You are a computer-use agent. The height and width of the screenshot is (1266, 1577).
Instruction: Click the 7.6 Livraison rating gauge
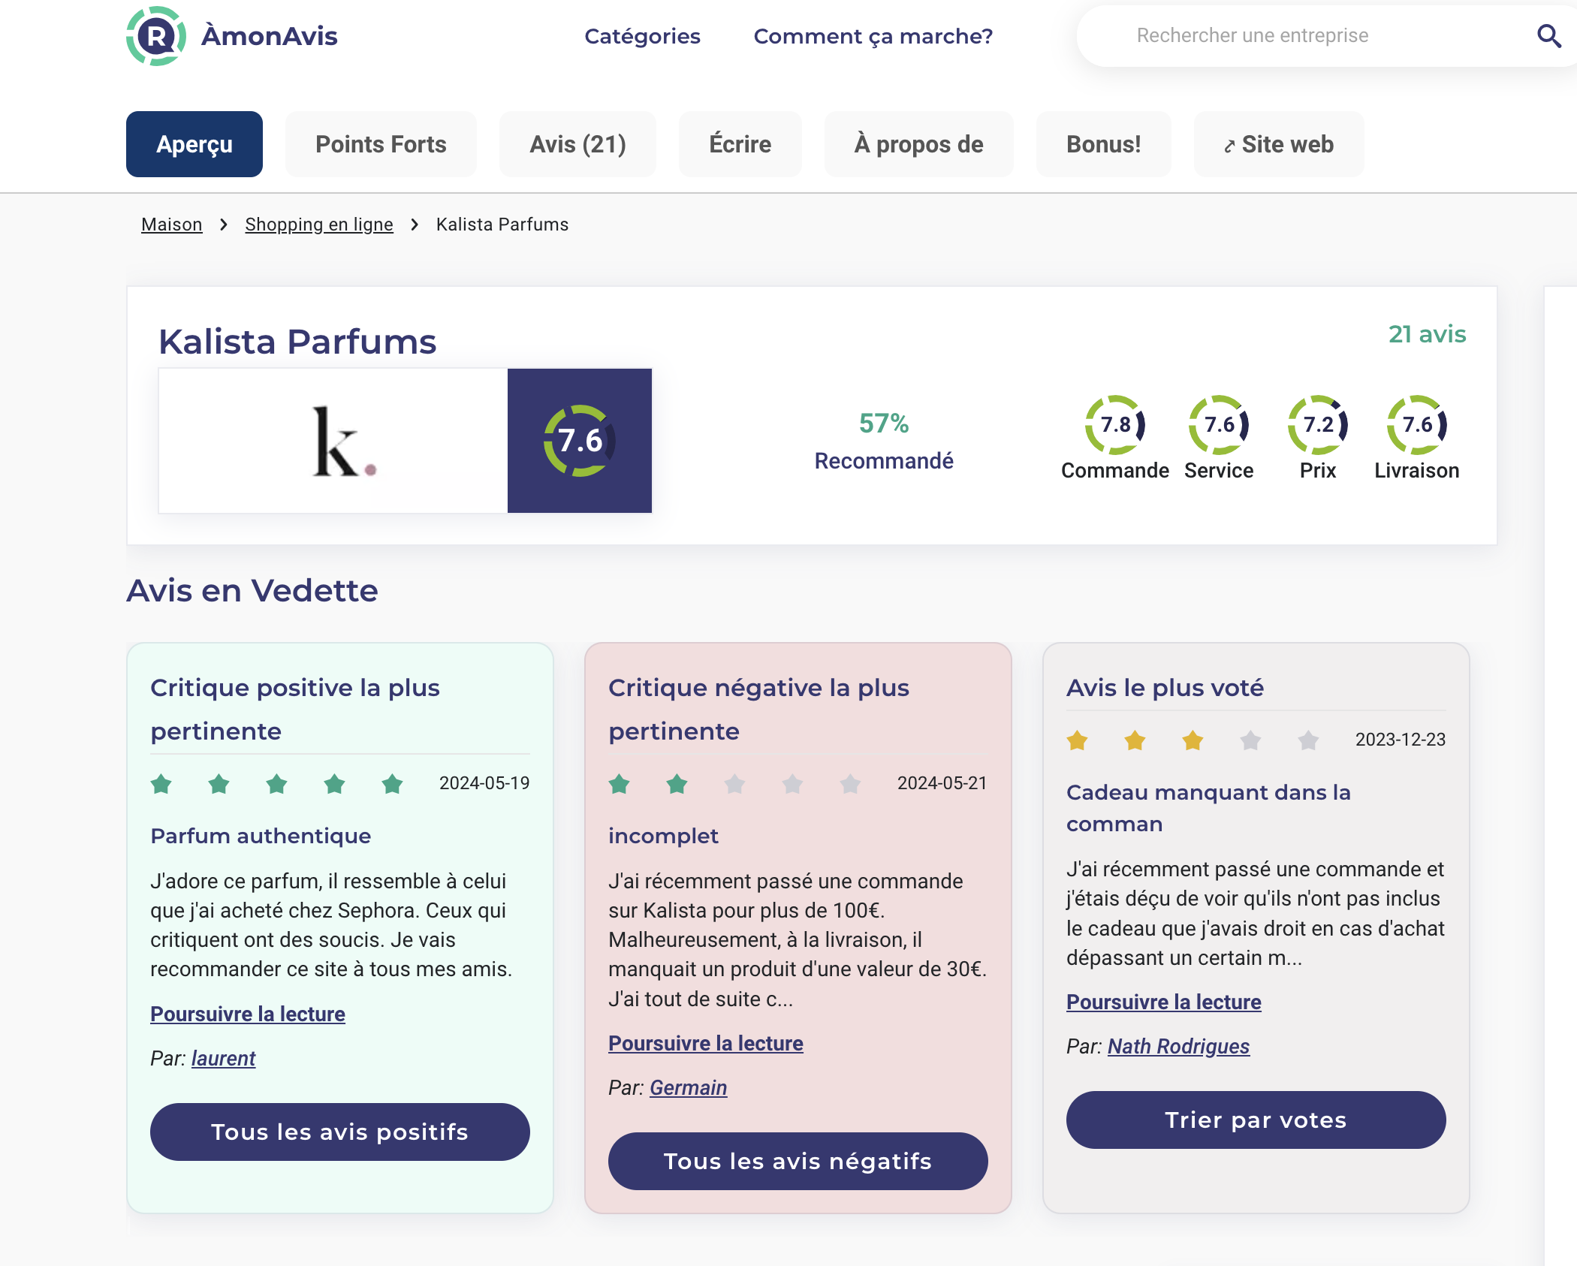[1417, 424]
